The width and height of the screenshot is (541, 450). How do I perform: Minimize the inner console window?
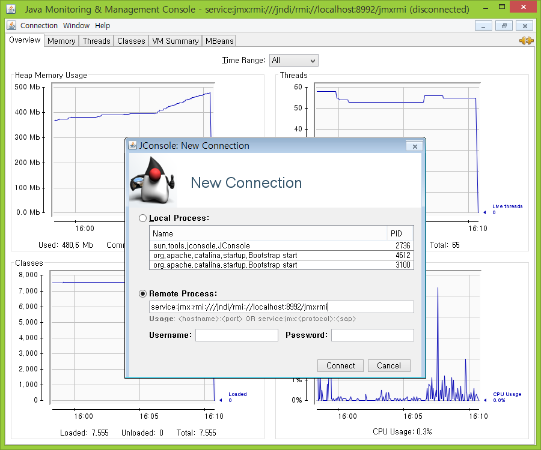coord(483,26)
